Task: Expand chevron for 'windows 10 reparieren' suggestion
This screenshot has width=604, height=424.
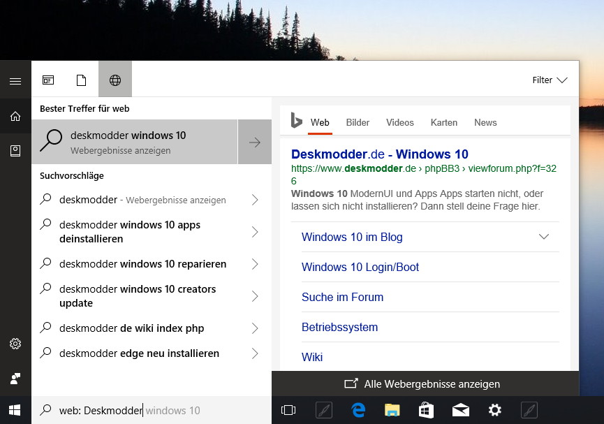Action: pyautogui.click(x=255, y=264)
